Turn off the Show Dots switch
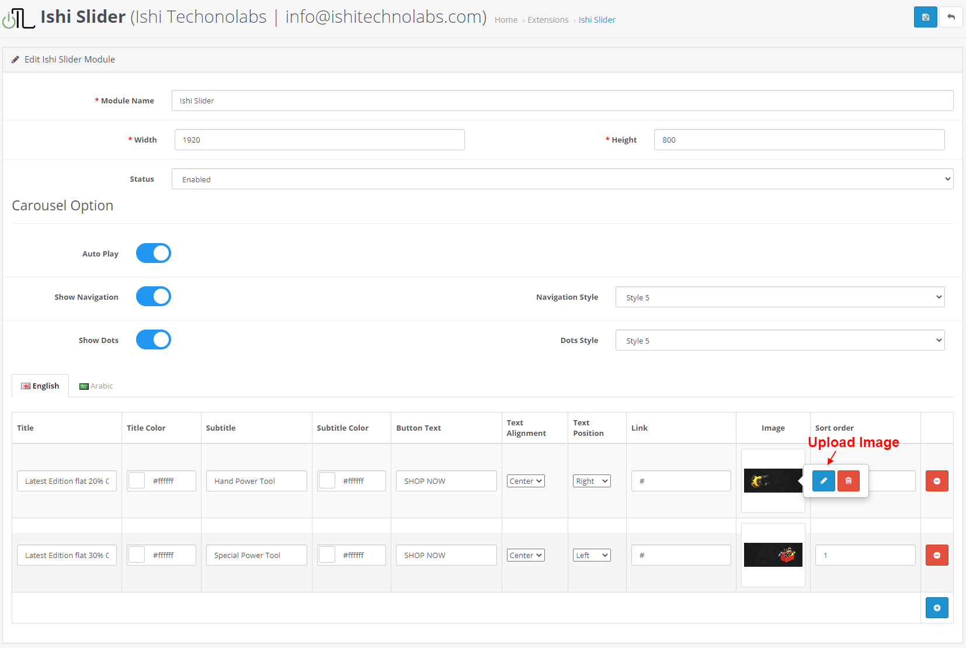The image size is (966, 648). point(154,340)
